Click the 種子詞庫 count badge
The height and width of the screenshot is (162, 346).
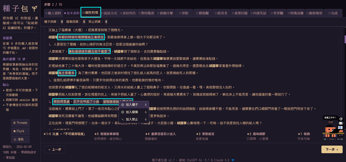pyautogui.click(x=62, y=22)
